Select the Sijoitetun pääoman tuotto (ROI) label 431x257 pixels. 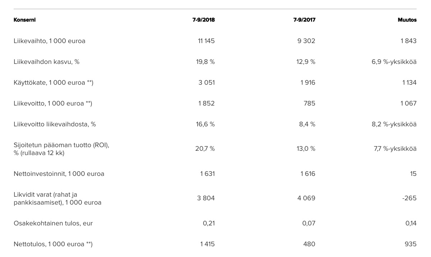[x=61, y=145]
